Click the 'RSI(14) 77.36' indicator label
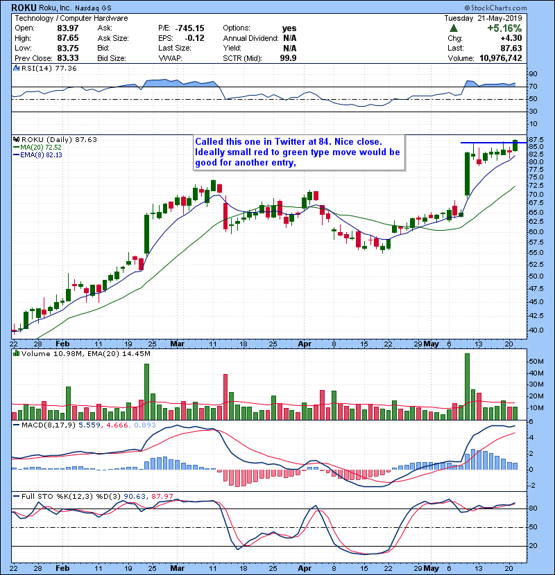Viewport: 555px width, 575px height. tap(49, 68)
